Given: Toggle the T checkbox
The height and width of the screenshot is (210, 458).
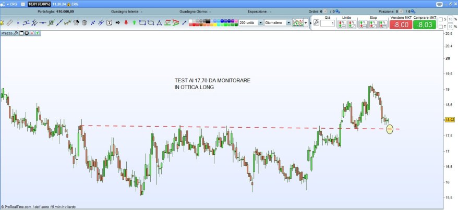Looking at the screenshot, I should 441,27.
